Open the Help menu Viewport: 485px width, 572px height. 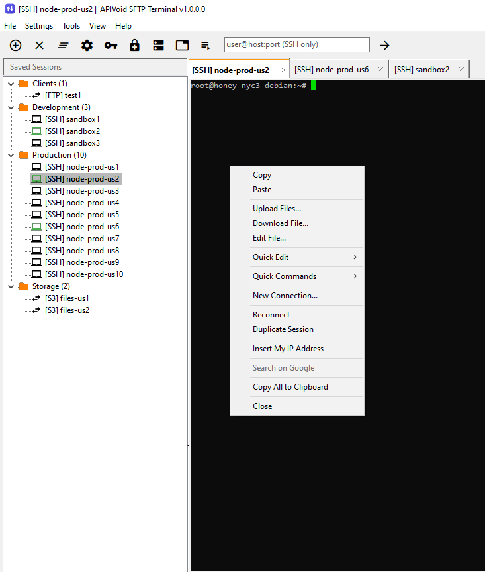123,26
